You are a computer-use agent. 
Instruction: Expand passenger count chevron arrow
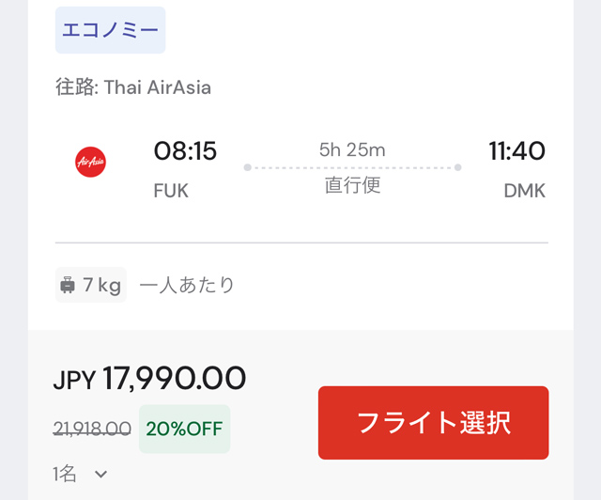point(100,474)
